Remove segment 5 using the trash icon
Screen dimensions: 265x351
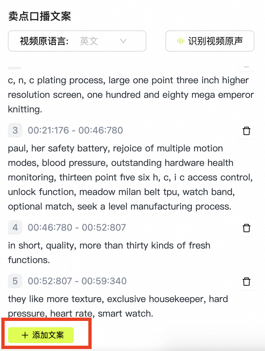point(247,281)
